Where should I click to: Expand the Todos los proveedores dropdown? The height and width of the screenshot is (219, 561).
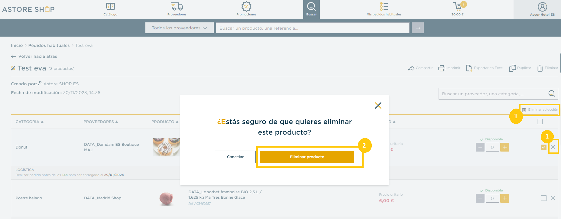(180, 28)
